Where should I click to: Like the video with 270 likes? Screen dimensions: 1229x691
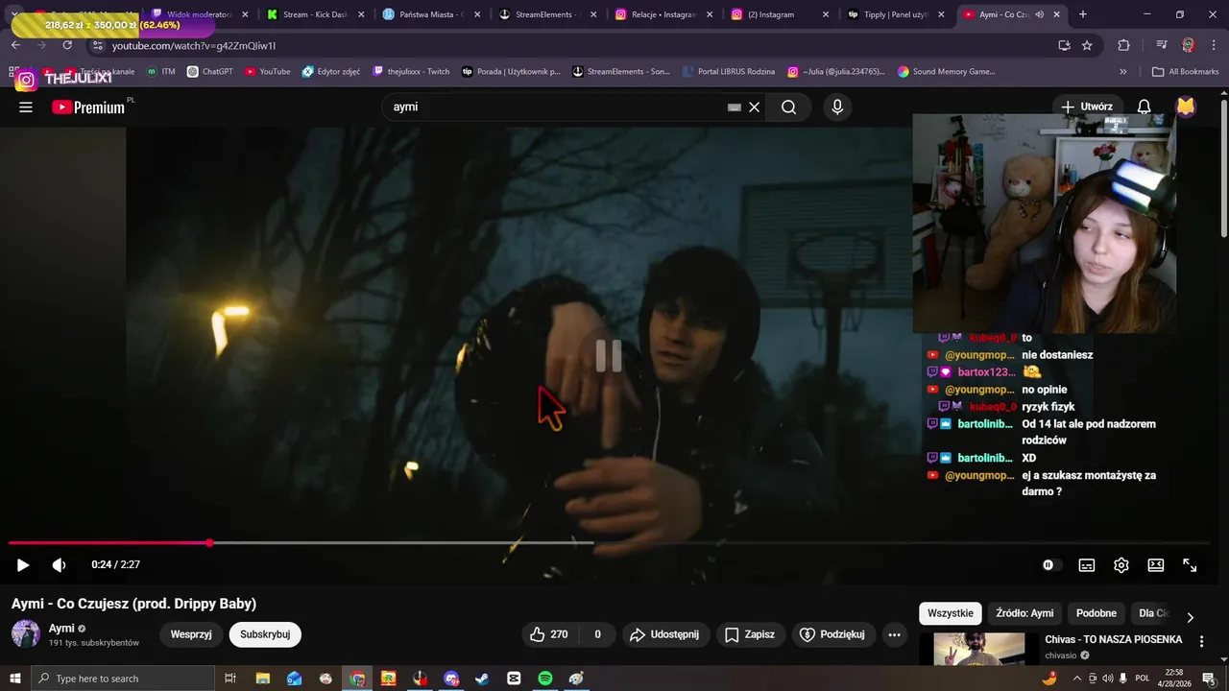tap(550, 634)
